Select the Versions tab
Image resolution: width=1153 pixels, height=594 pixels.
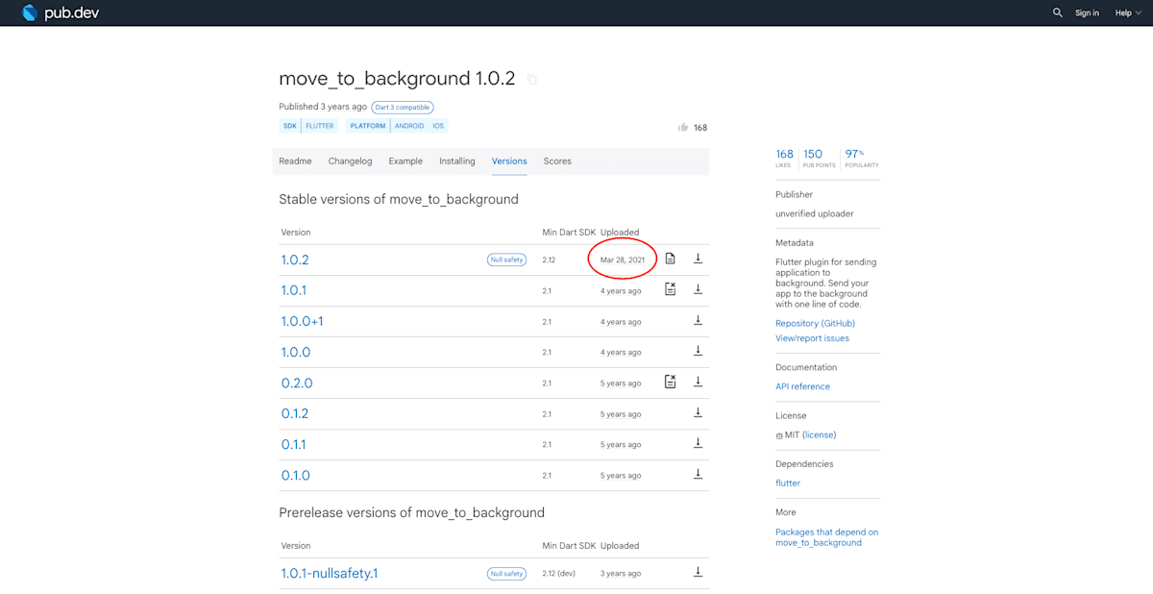click(509, 161)
